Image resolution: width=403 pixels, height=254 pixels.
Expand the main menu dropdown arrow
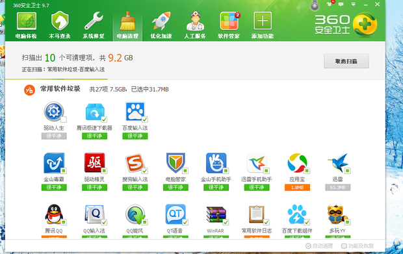point(354,4)
